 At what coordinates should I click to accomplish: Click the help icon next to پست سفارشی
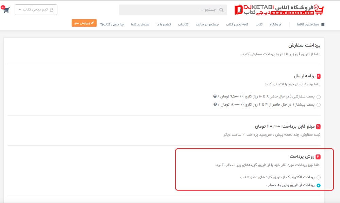(215, 96)
